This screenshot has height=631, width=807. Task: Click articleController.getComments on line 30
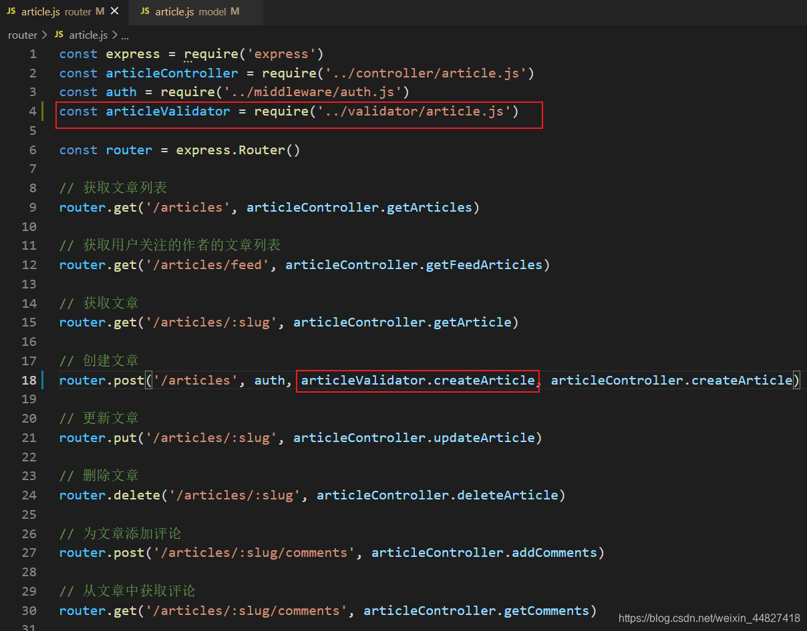tap(476, 611)
